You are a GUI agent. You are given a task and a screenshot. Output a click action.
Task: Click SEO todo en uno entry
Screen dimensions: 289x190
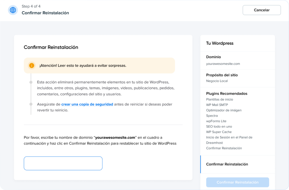(219, 127)
